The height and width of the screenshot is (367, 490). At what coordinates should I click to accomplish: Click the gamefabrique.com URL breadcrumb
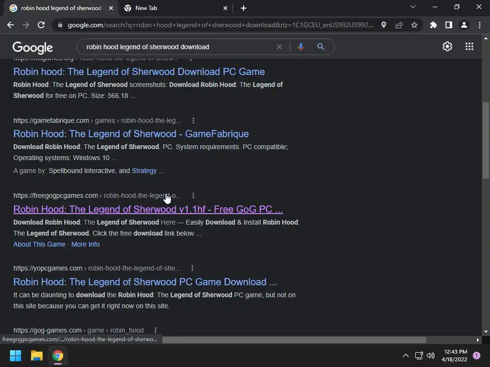[x=97, y=120]
